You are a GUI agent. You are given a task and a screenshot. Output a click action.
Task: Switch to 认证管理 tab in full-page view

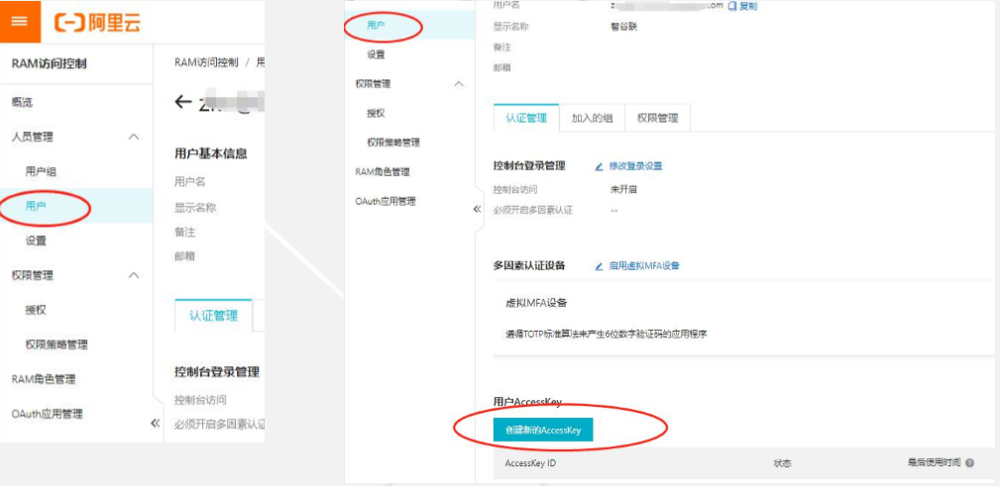pos(526,118)
